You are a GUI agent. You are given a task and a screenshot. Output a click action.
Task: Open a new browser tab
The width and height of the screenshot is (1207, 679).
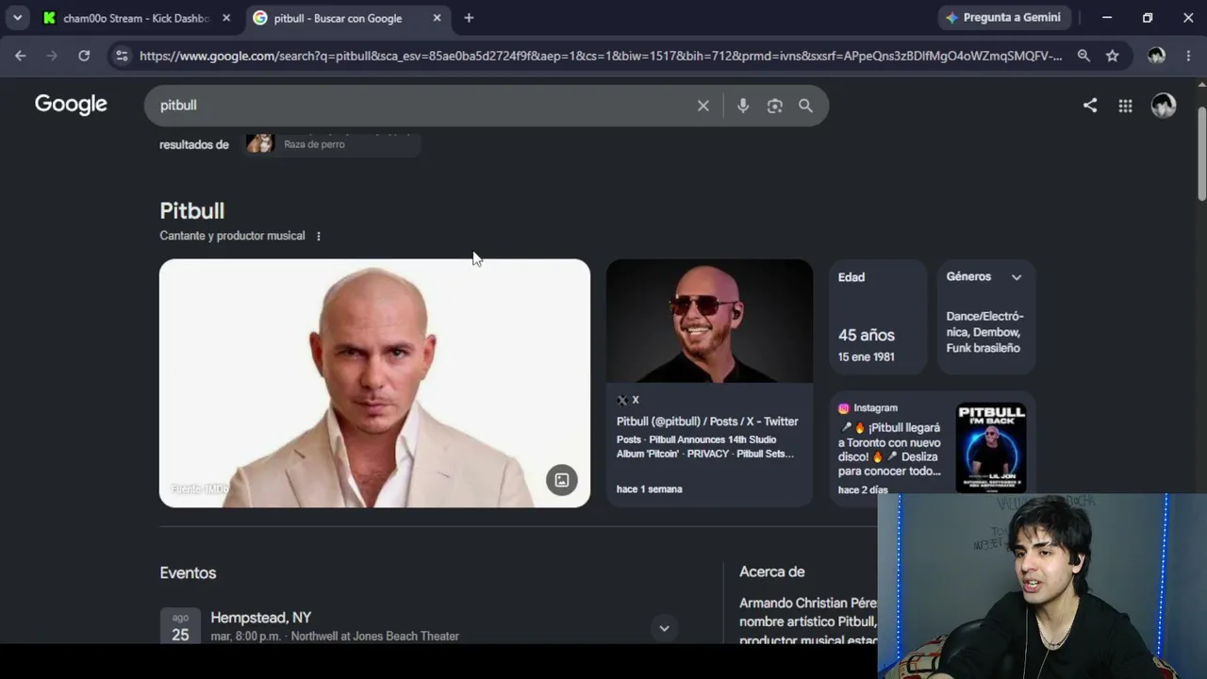tap(469, 18)
